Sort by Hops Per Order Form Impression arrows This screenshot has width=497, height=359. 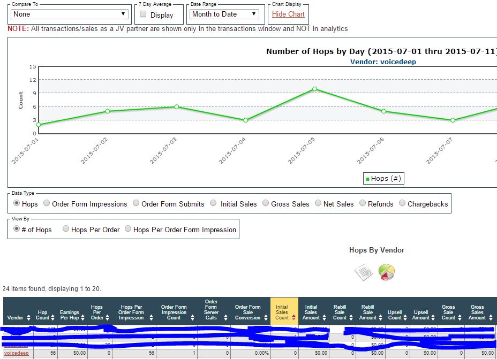151,317
